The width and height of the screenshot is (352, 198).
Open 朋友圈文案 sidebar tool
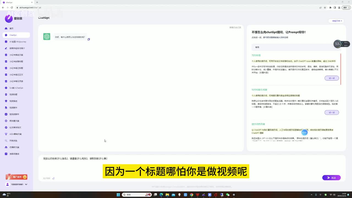click(x=14, y=121)
